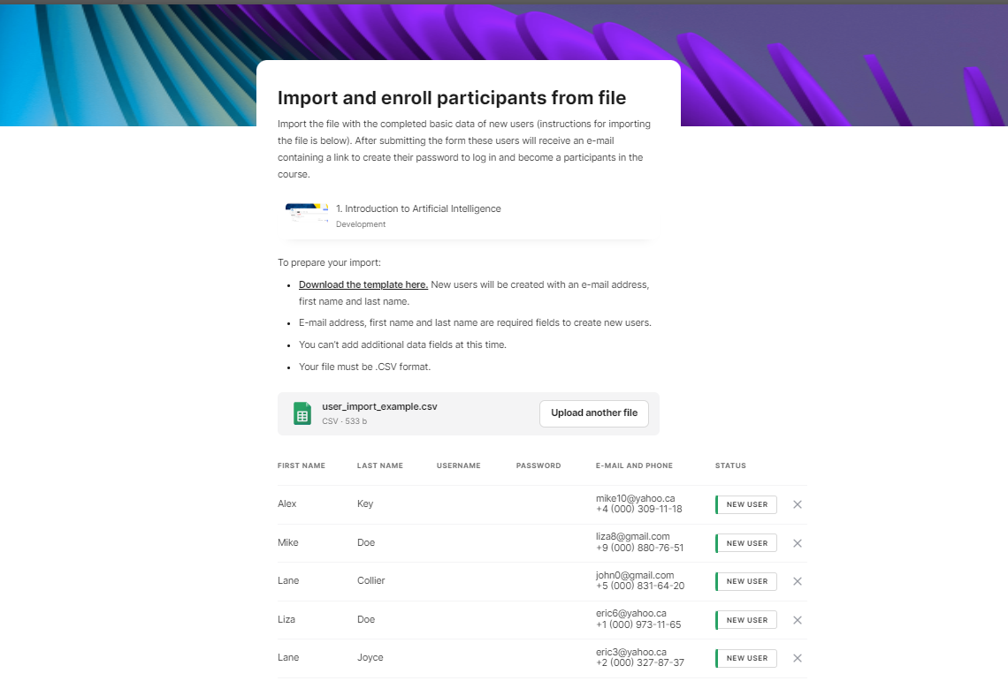This screenshot has height=681, width=1008.
Task: Click the Status column header
Action: coord(730,465)
